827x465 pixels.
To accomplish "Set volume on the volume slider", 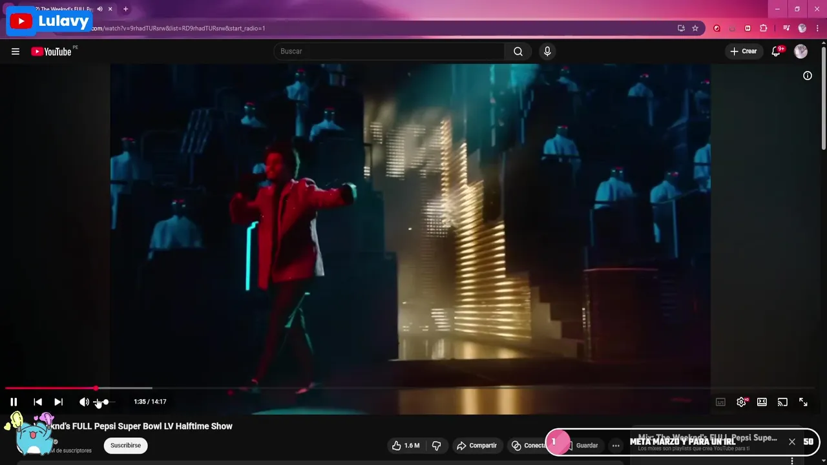I will click(105, 402).
